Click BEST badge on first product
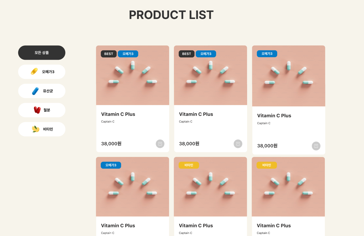Screen dimensions: 364x236 click(109, 54)
